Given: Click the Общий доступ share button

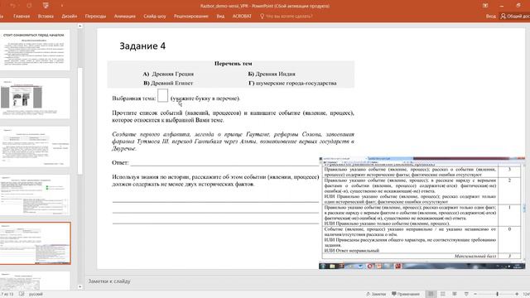Looking at the screenshot, I should click(x=515, y=17).
